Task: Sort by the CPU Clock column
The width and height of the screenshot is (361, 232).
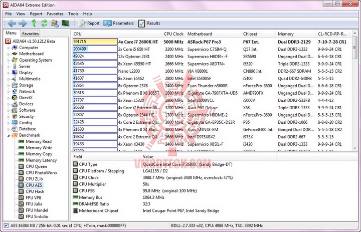Action: pos(173,34)
